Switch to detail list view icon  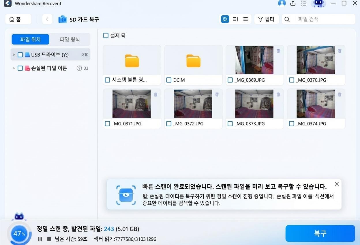(245, 19)
